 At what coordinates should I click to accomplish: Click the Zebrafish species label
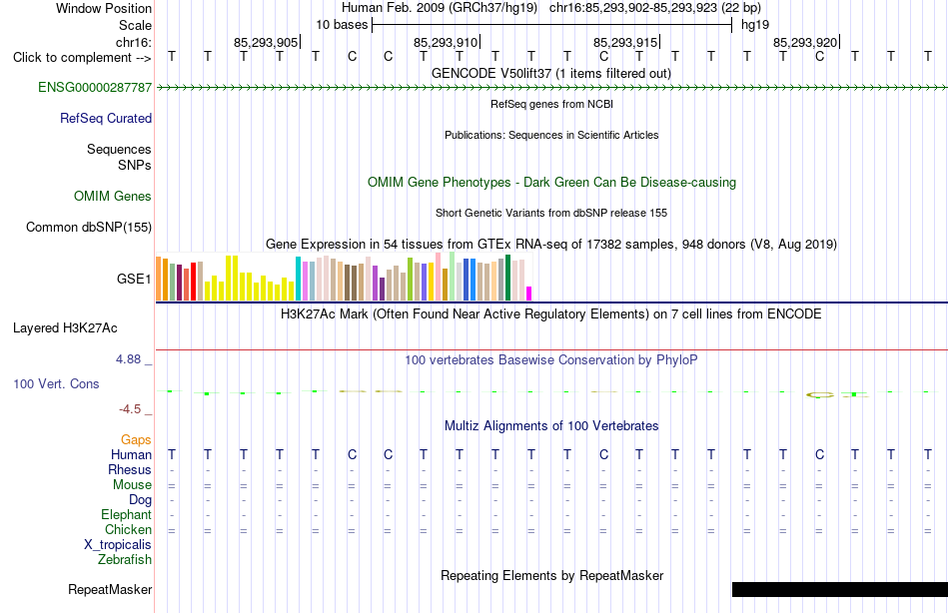point(125,559)
